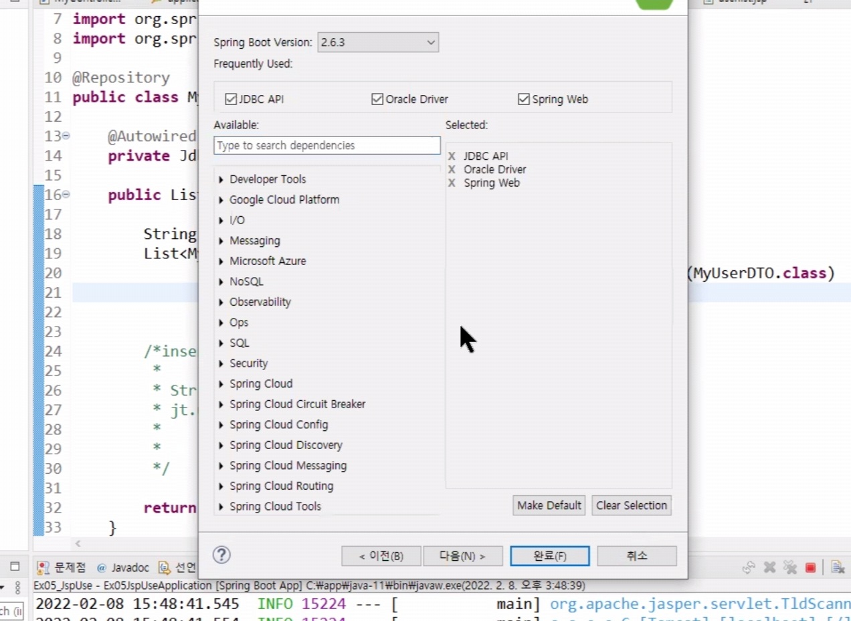Expand the SQL category
This screenshot has height=621, width=851.
[221, 343]
